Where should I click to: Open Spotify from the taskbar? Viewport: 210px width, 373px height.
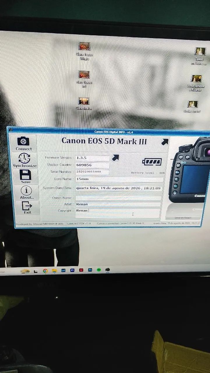99,270
